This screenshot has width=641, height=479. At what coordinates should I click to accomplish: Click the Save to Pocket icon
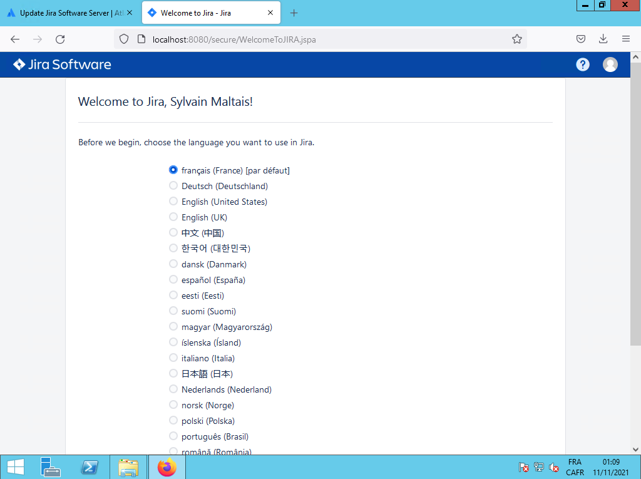coord(581,39)
